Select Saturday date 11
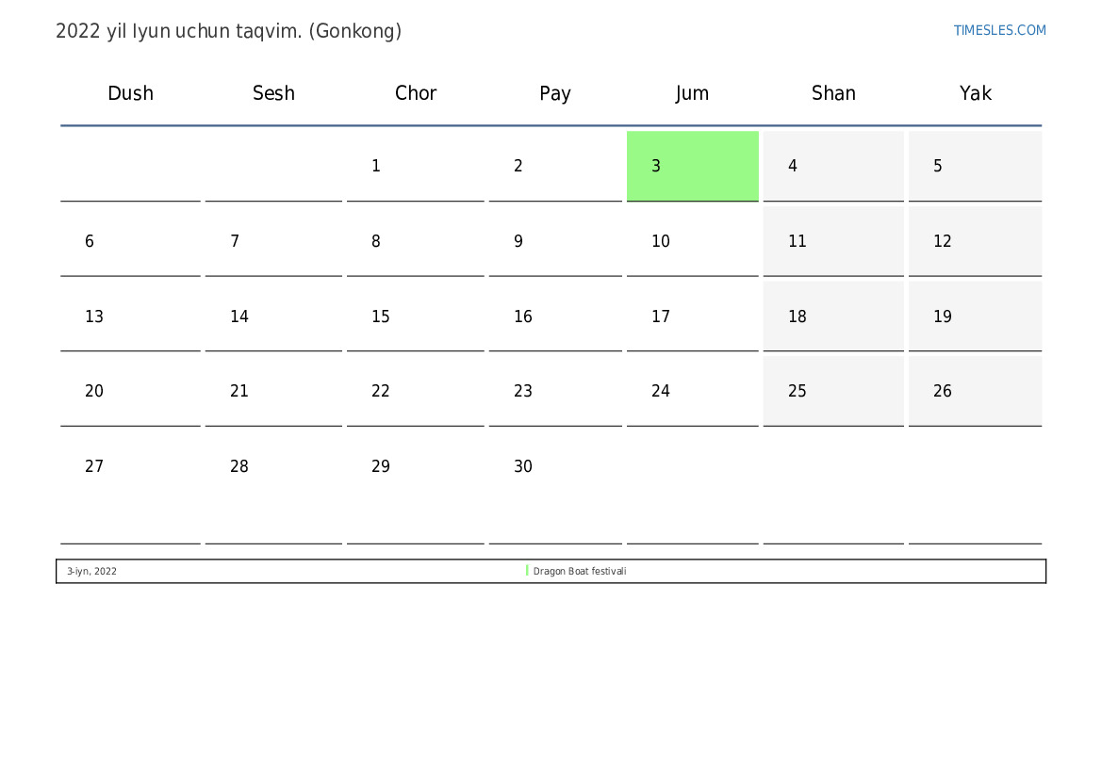Image resolution: width=1102 pixels, height=779 pixels. point(833,241)
